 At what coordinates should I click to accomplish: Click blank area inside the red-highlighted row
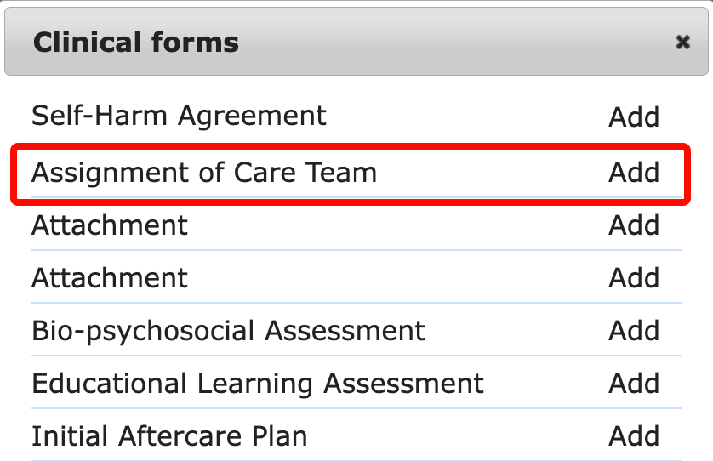coord(493,173)
